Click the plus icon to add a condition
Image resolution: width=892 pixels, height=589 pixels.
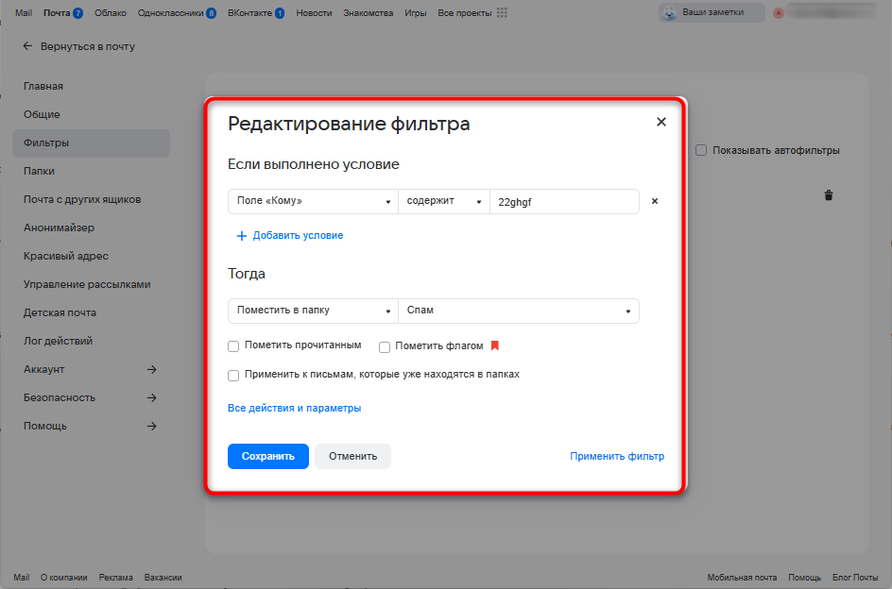242,236
